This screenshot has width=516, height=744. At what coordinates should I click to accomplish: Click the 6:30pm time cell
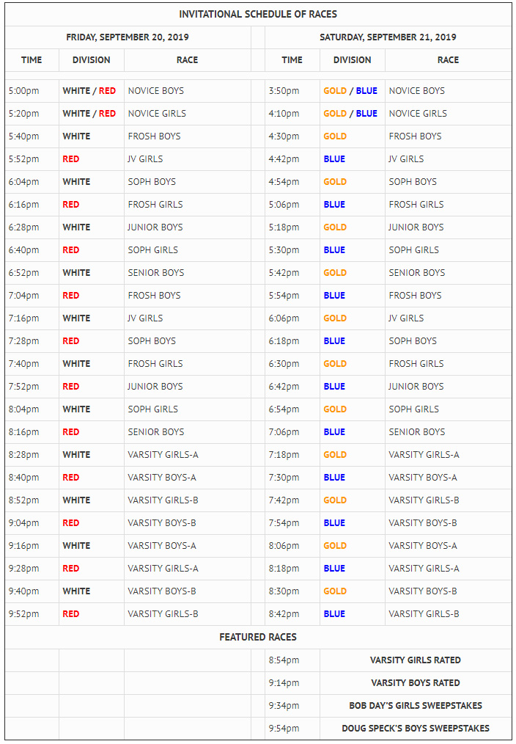point(292,364)
